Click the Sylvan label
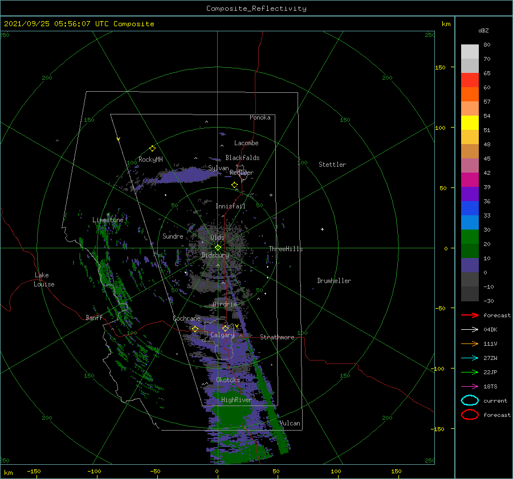This screenshot has width=513, height=479. pos(218,168)
